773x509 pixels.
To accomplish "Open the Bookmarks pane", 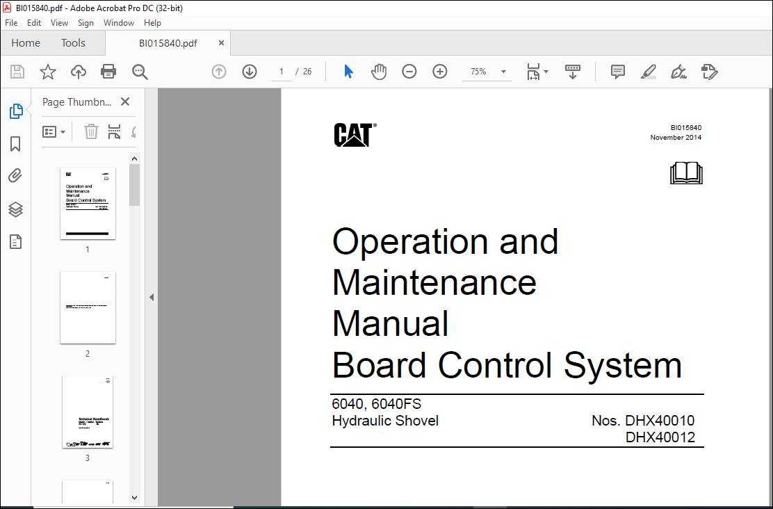I will click(16, 144).
